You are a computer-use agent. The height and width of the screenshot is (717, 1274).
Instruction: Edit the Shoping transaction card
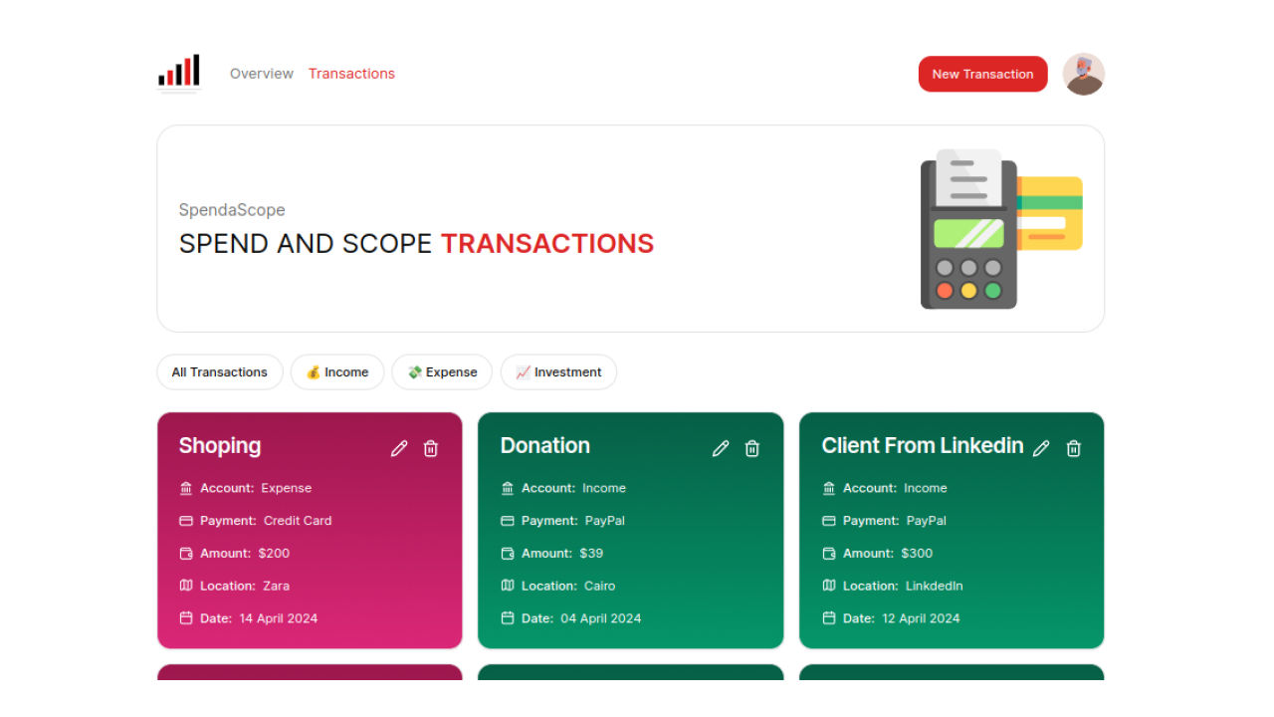coord(399,448)
